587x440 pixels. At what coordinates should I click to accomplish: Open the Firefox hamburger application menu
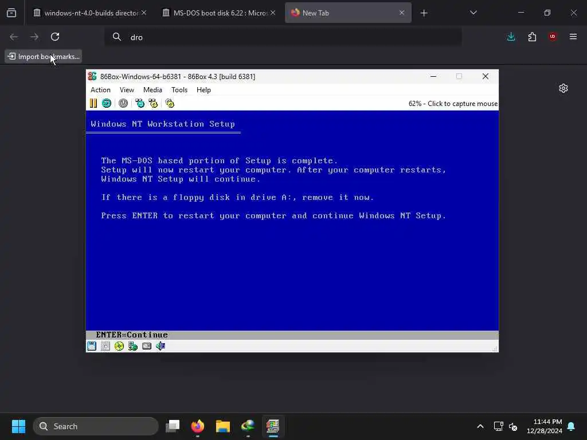click(x=573, y=37)
